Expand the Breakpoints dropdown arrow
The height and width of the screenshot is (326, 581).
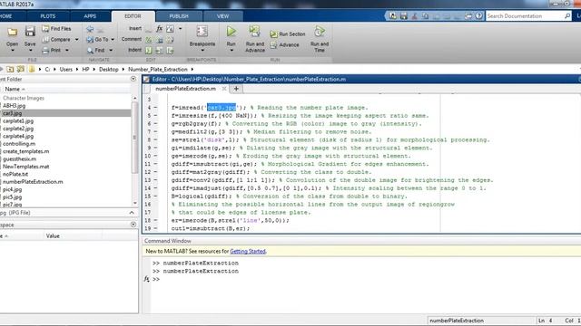[x=202, y=51]
